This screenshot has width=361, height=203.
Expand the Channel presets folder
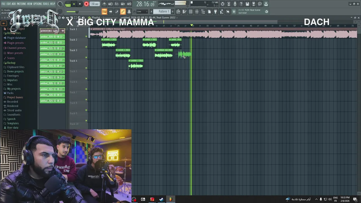click(x=16, y=48)
